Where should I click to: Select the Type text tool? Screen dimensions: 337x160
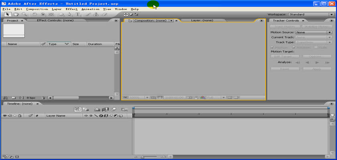point(78,14)
